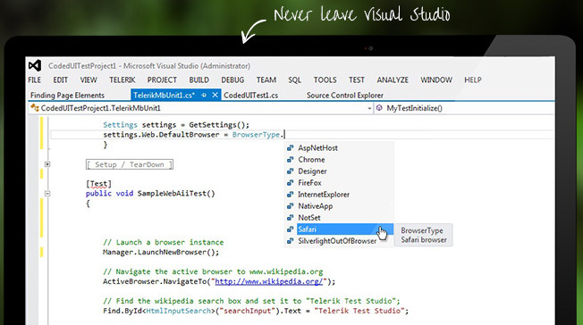Click the enum icon next to SilverlightOutOfBrowser
Image resolution: width=583 pixels, height=325 pixels.
click(291, 241)
